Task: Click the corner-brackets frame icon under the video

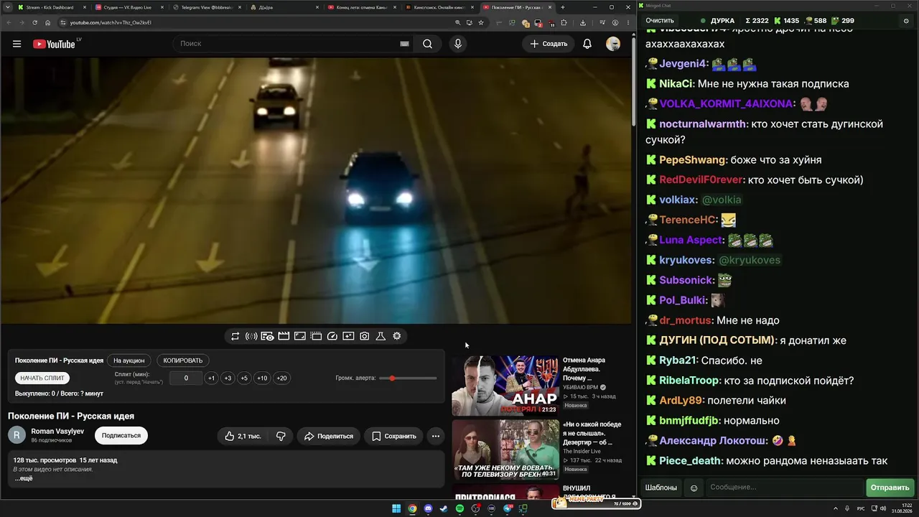Action: 299,336
